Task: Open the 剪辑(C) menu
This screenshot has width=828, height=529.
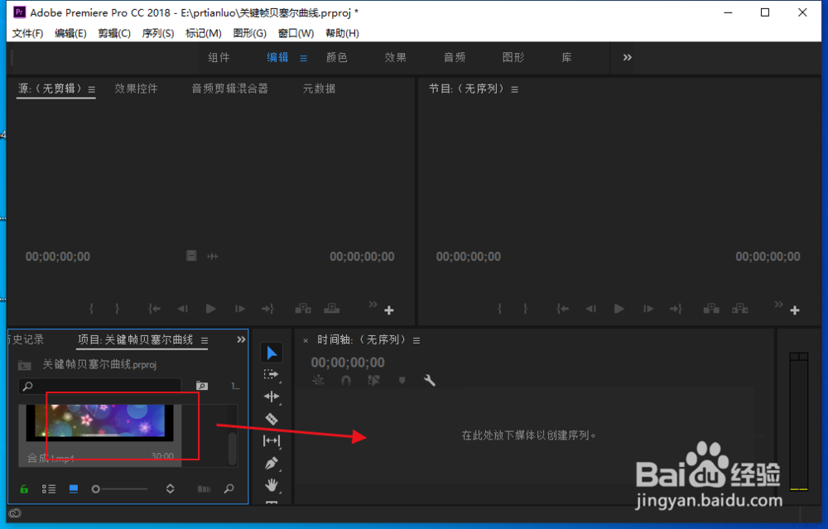Action: pos(114,33)
